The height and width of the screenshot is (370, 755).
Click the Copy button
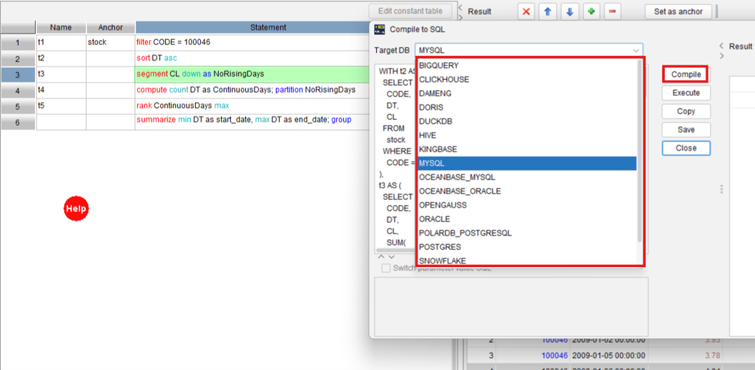coord(686,111)
